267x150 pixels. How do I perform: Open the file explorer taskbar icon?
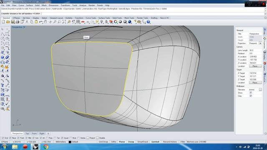[15, 147]
